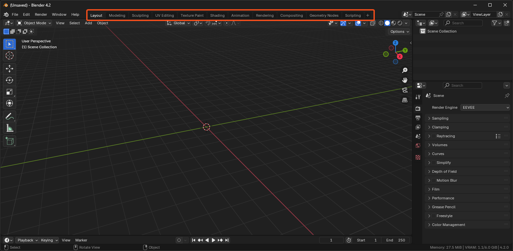The height and width of the screenshot is (251, 513).
Task: Choose the Annotate pencil tool
Action: (10, 116)
